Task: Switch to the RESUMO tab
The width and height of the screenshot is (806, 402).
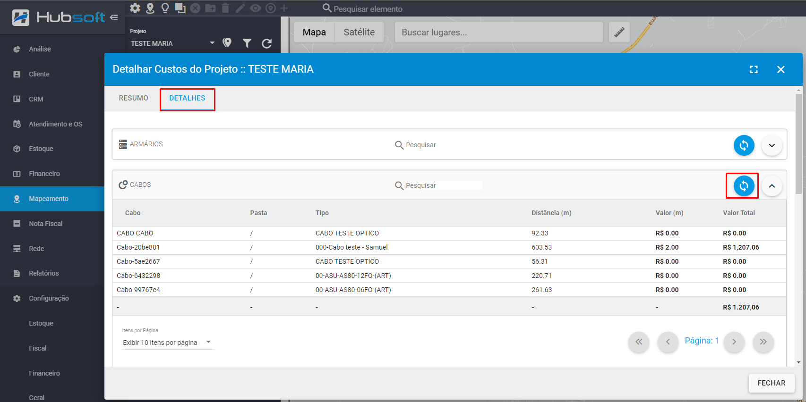Action: click(134, 98)
